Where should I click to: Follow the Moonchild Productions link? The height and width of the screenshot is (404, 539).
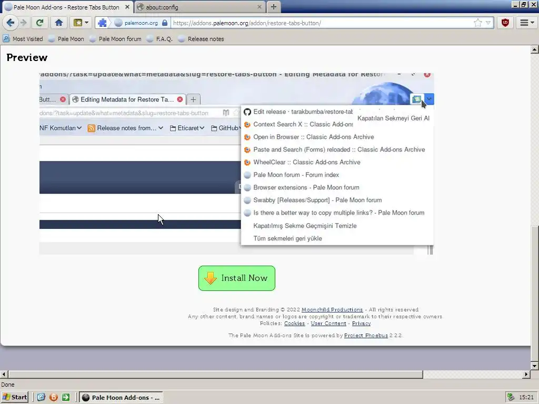point(332,309)
